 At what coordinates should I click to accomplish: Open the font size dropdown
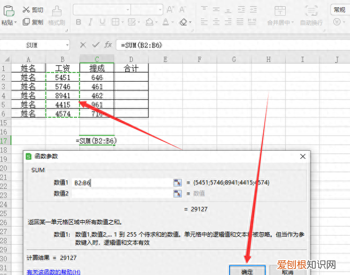[x=160, y=10]
